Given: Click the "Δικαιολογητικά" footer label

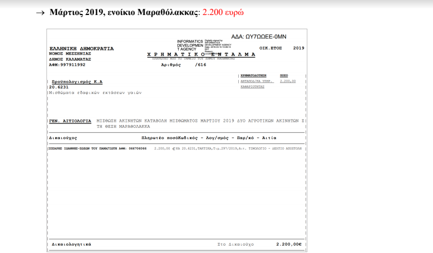Looking at the screenshot, I should (71, 245).
